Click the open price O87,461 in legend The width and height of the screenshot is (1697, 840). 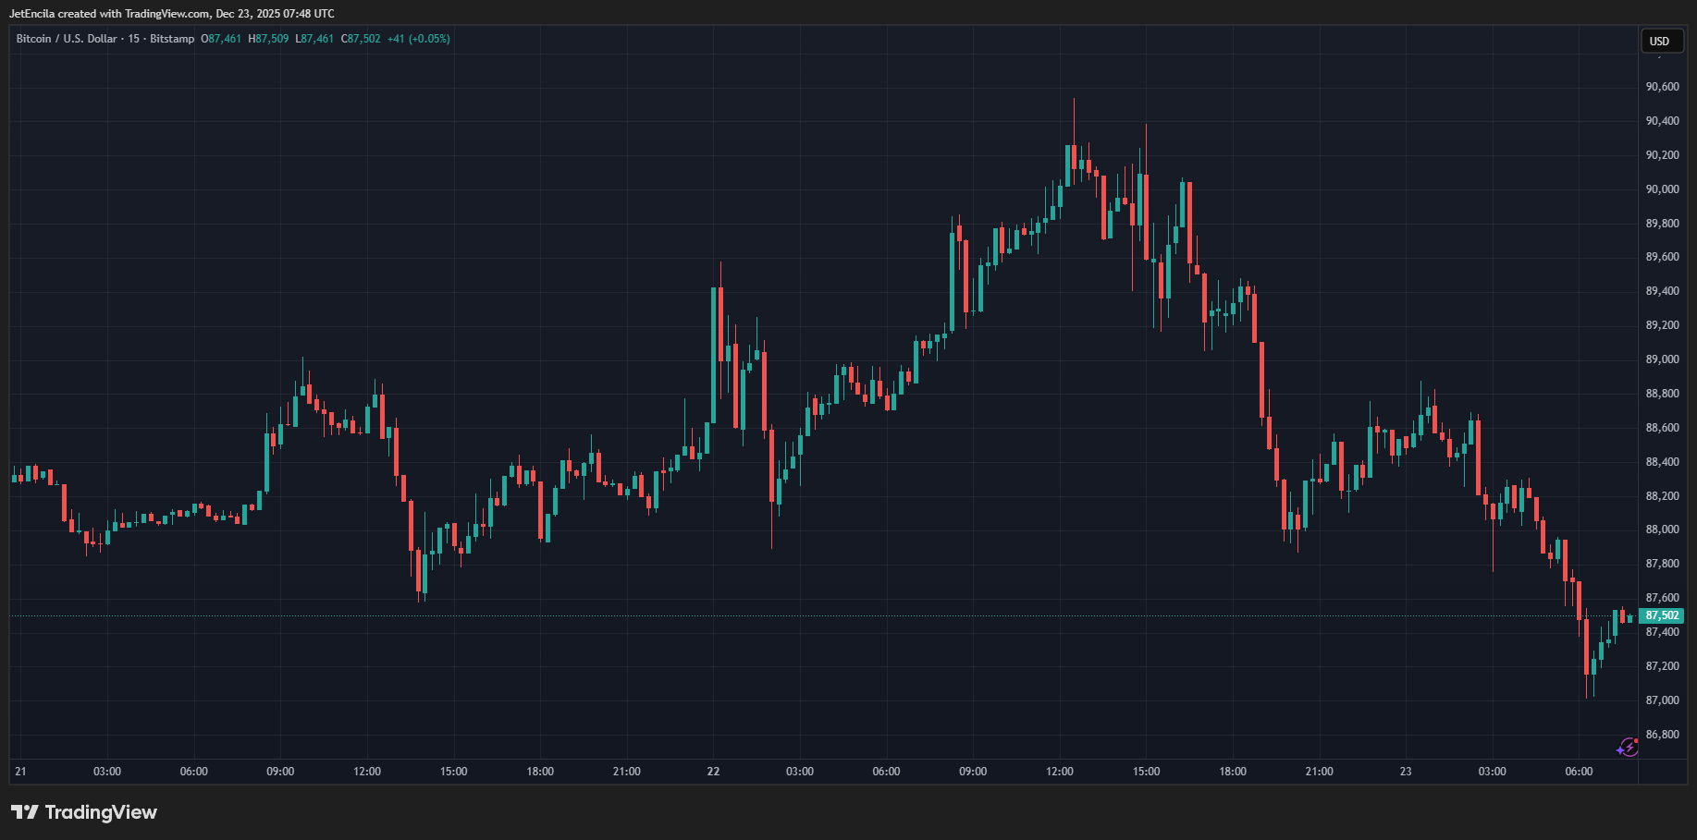pos(221,39)
